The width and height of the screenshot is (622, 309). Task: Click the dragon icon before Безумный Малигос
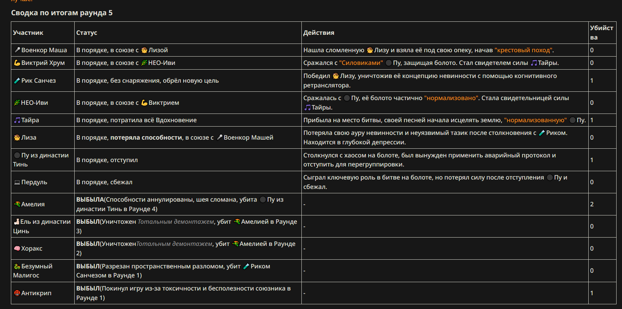17,266
